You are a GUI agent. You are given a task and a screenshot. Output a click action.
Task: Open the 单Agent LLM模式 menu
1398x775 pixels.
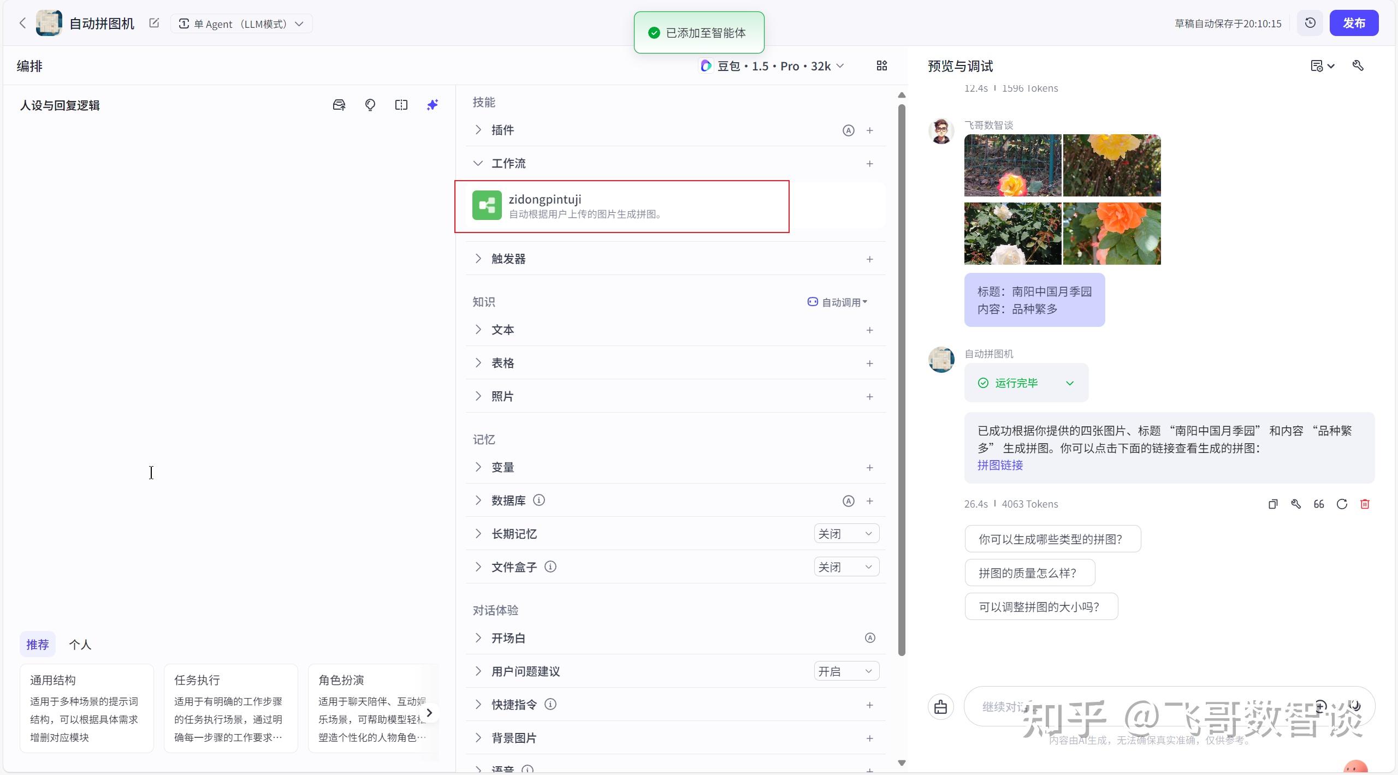[x=240, y=23]
